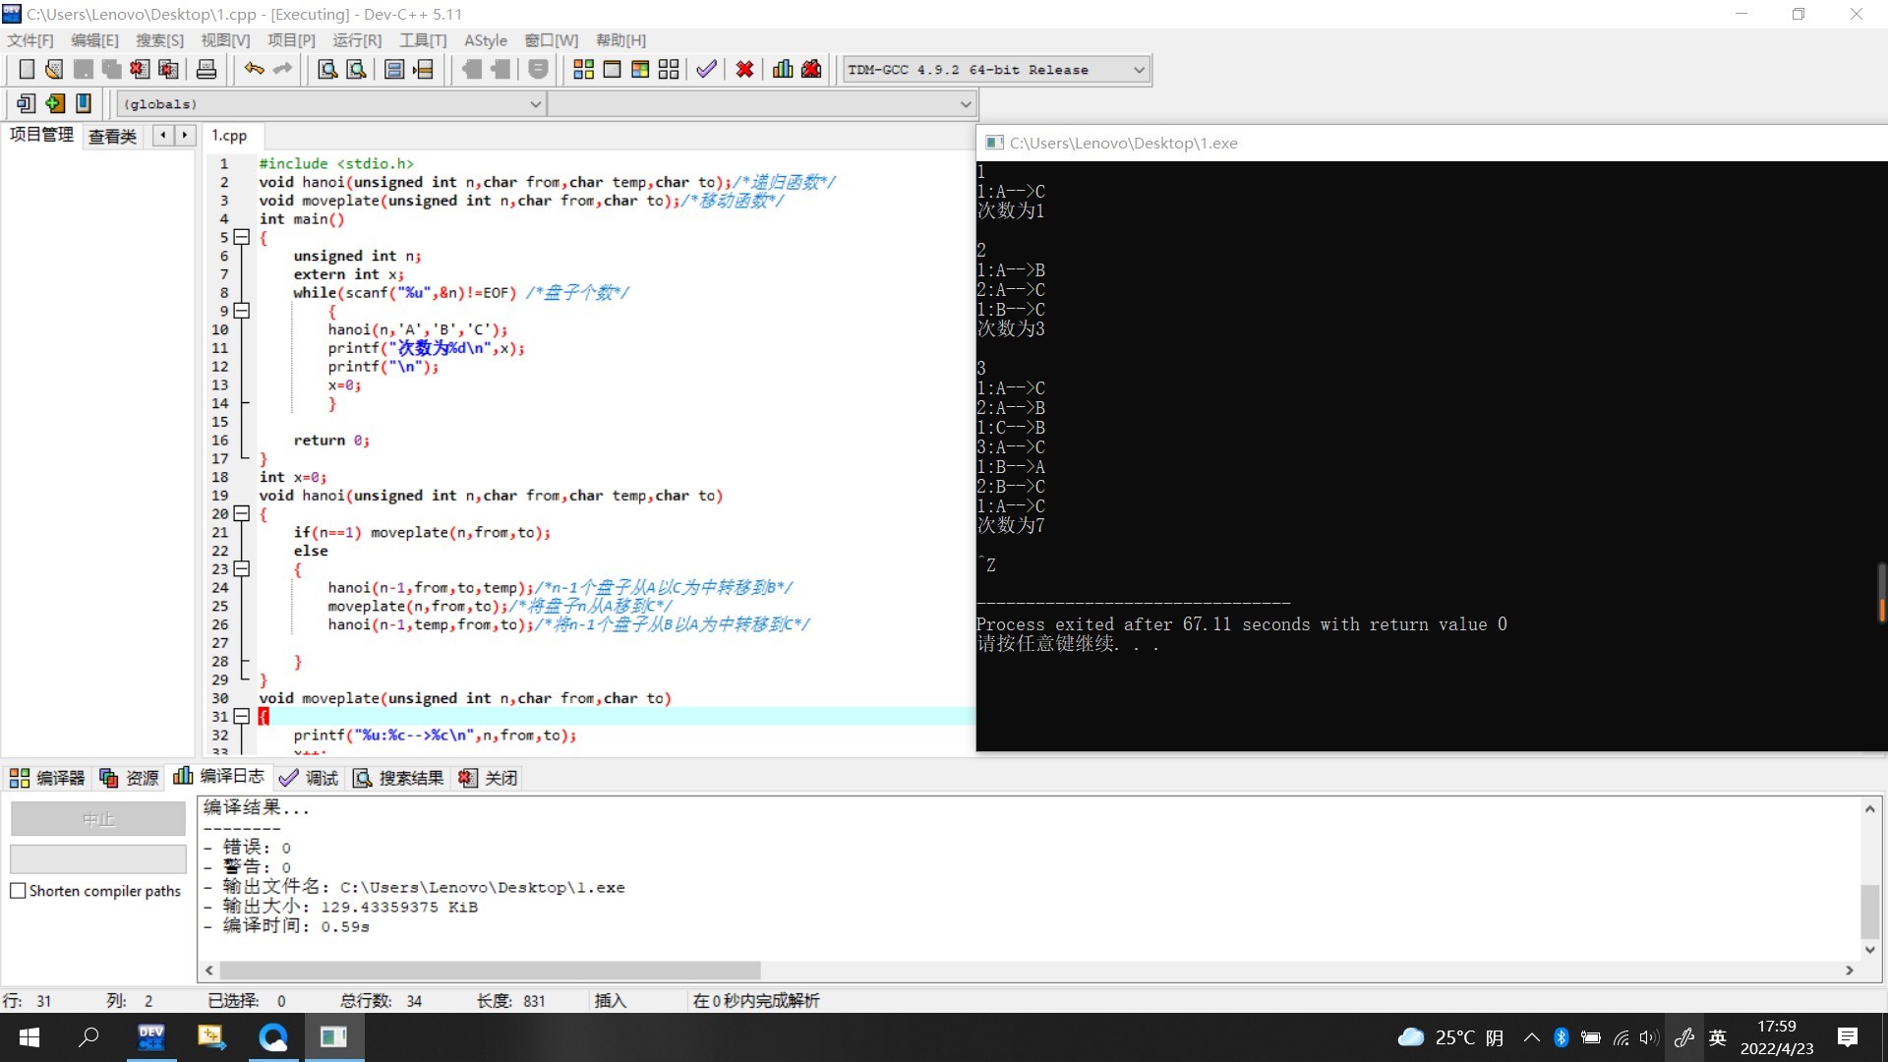Image resolution: width=1888 pixels, height=1062 pixels.
Task: Click the Compile & Run multicolor icon
Action: tap(640, 70)
